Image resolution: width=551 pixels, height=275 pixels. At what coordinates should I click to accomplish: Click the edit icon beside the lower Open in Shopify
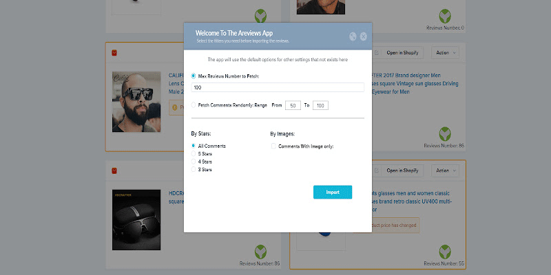click(377, 170)
